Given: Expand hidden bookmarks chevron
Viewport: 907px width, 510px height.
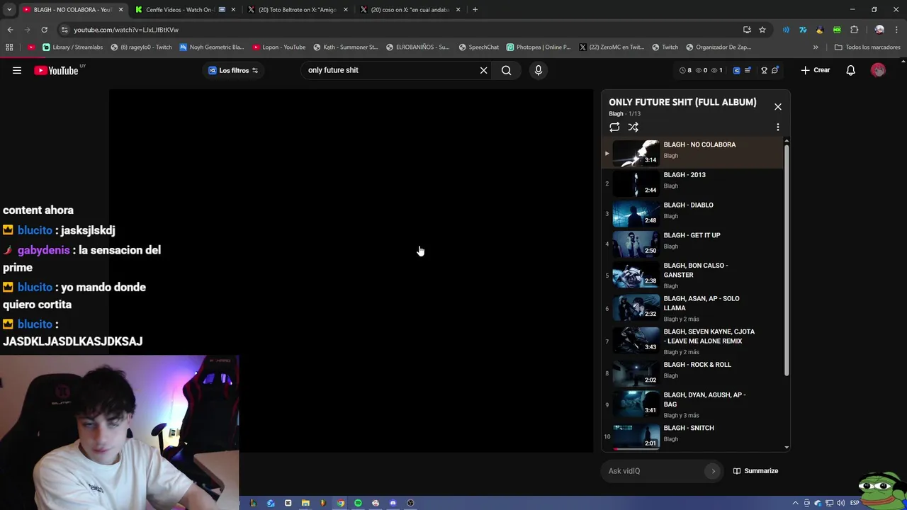Looking at the screenshot, I should click(816, 47).
